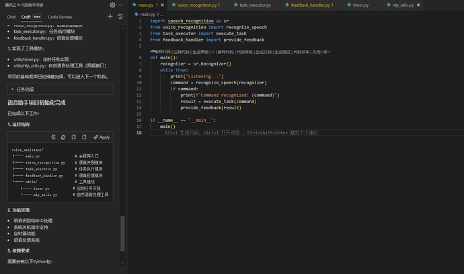Open the conversation history clock icon
464x274 pixels.
point(120,17)
